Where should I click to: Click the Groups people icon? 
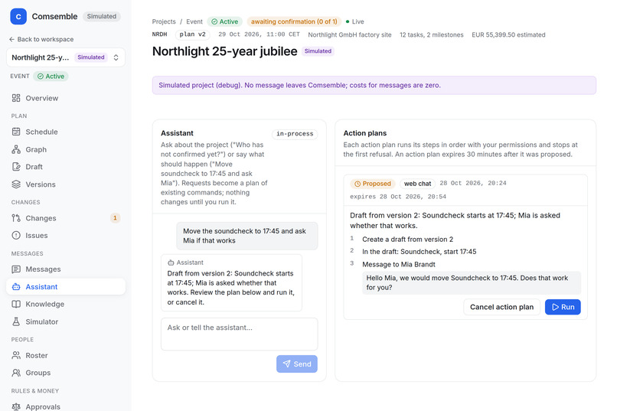pos(16,373)
